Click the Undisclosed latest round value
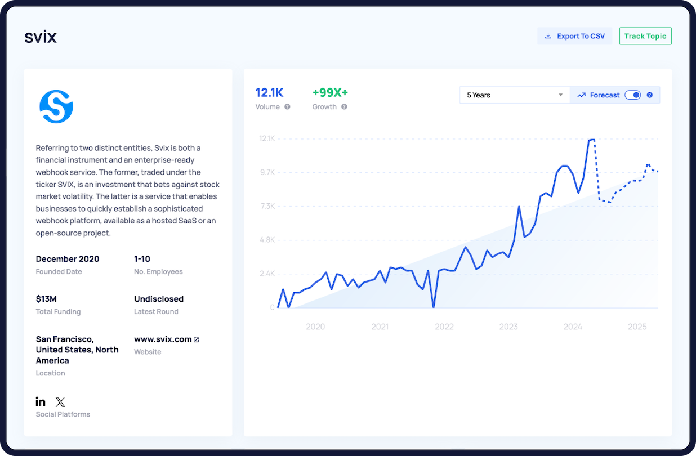Screen dimensions: 696x456 [x=159, y=299]
